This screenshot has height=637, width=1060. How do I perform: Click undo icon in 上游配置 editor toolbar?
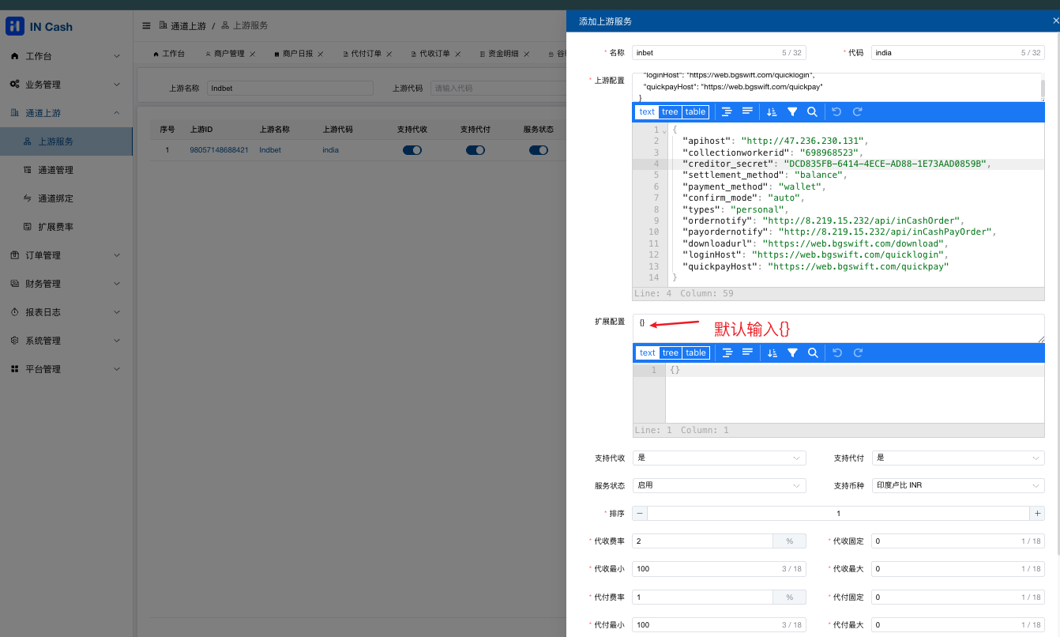[837, 112]
